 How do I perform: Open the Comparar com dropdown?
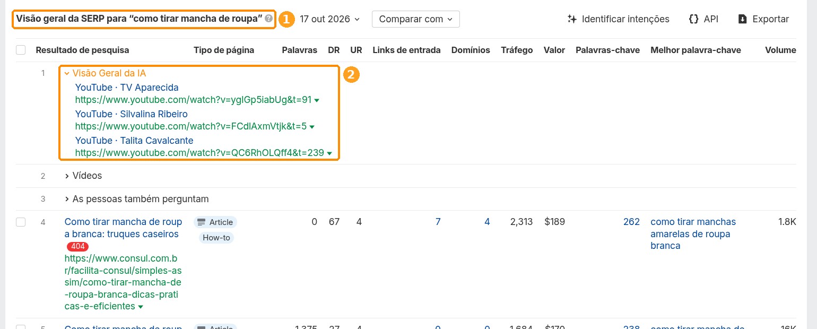pyautogui.click(x=416, y=19)
